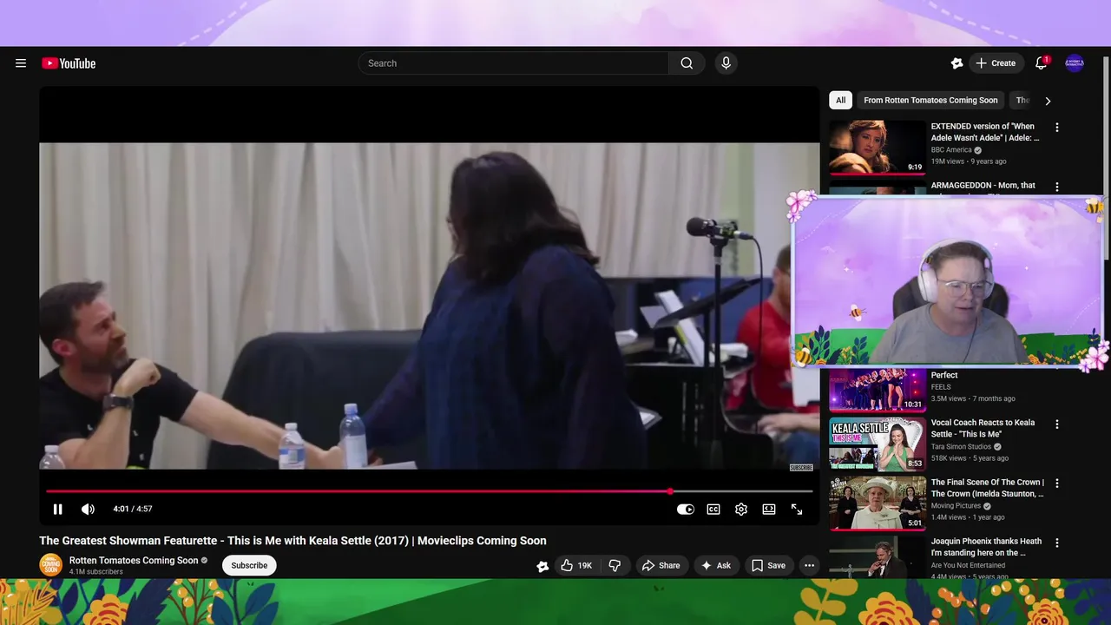Open options for The Crown final scene
1111x625 pixels.
1056,484
